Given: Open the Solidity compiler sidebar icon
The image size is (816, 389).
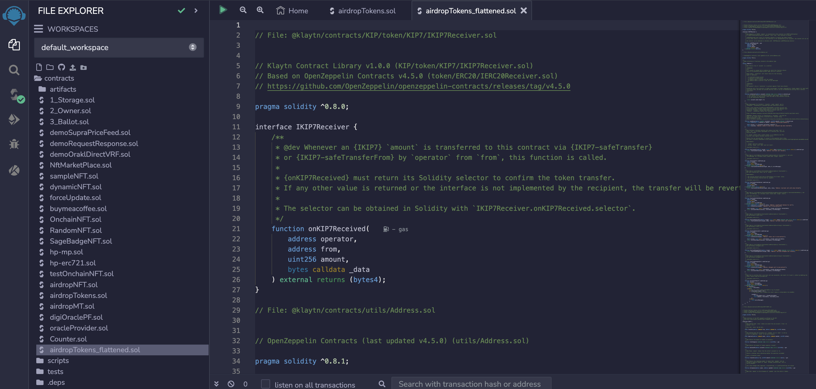Looking at the screenshot, I should coord(14,95).
